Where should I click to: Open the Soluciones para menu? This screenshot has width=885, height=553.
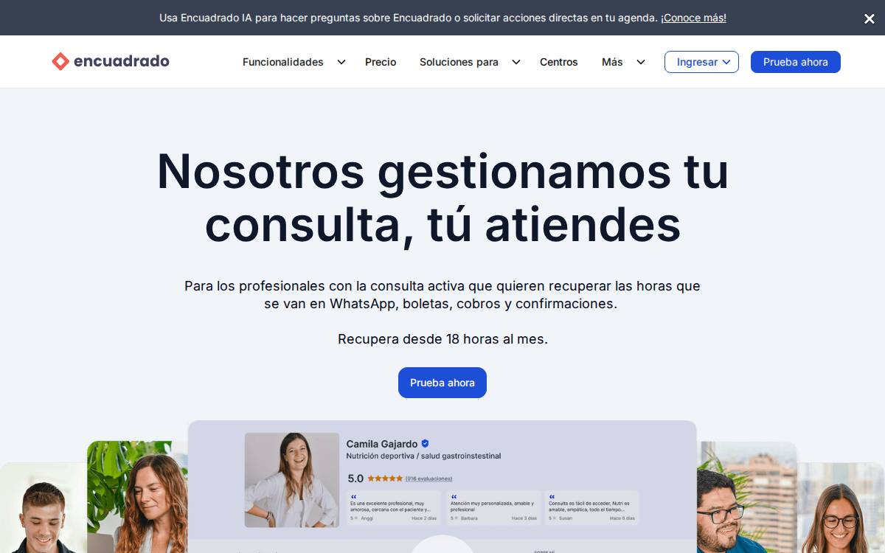459,62
